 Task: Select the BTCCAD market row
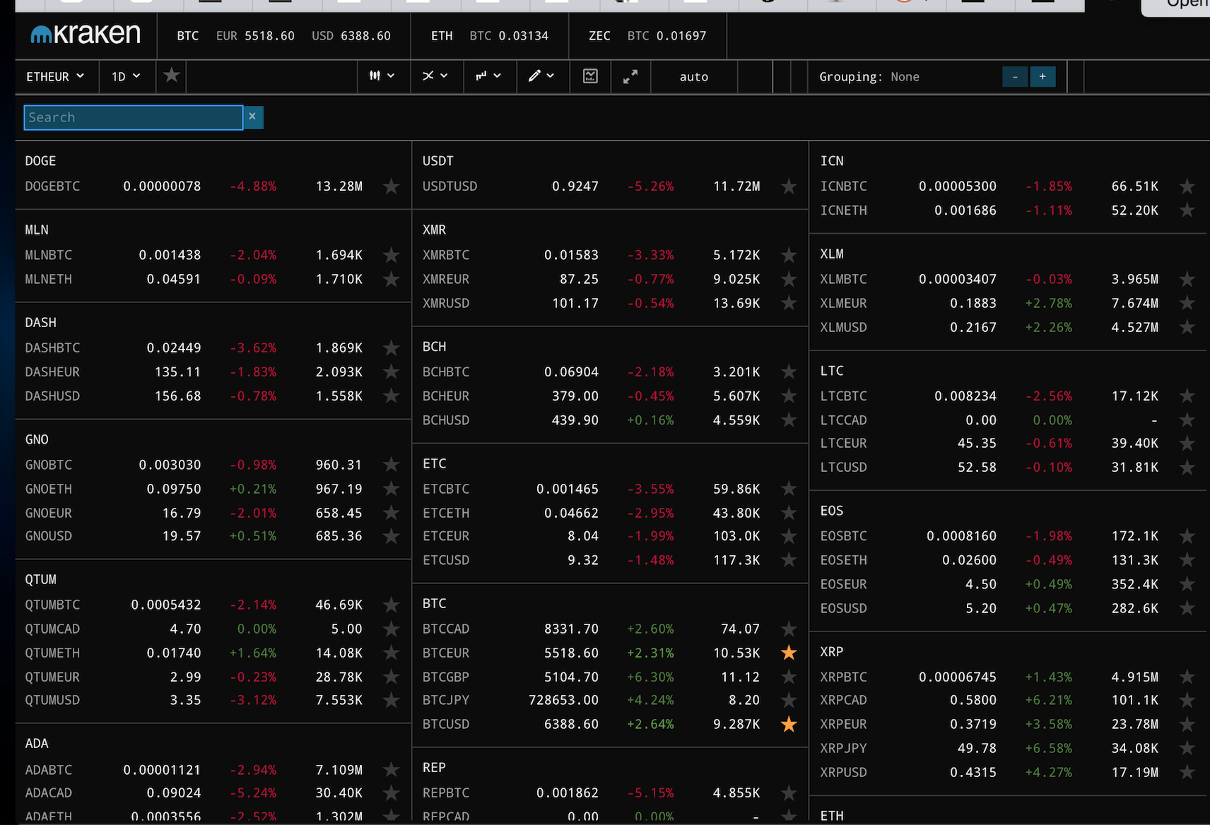pyautogui.click(x=610, y=629)
